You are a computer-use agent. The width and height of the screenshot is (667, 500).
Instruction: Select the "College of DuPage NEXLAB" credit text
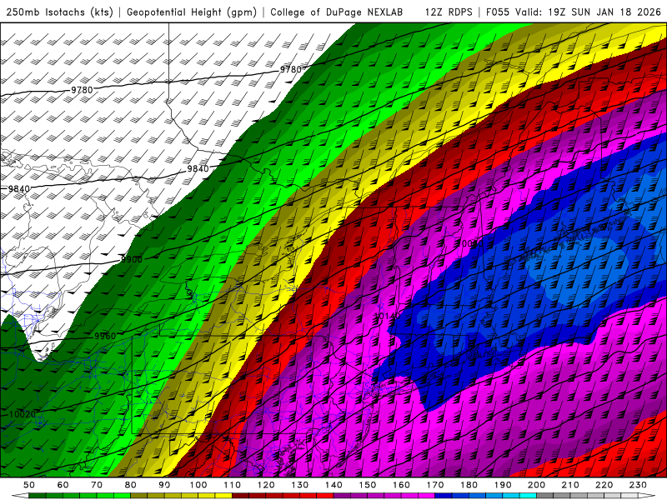pos(336,12)
